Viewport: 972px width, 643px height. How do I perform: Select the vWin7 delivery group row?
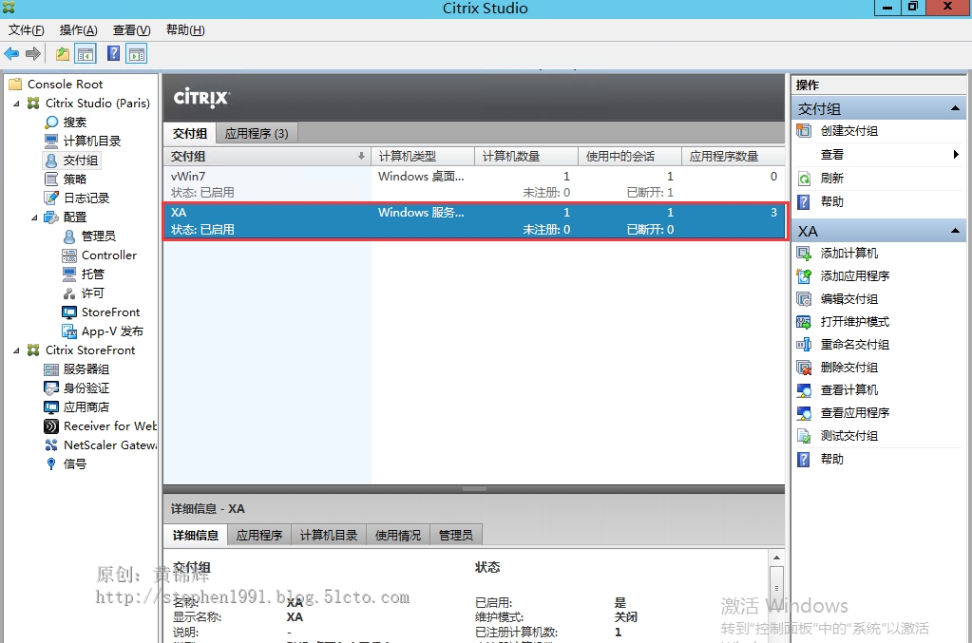[474, 184]
